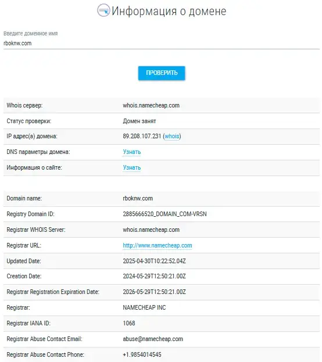
Task: Click the Updated Date value
Action: [154, 261]
